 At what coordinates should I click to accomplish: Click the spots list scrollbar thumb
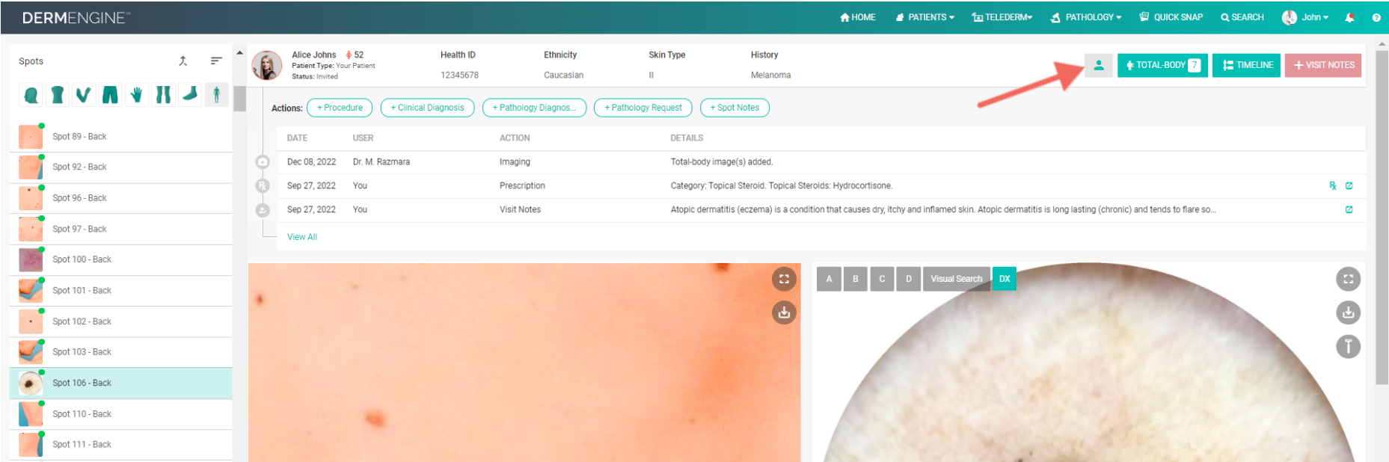tap(239, 98)
